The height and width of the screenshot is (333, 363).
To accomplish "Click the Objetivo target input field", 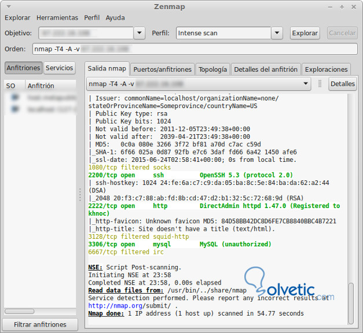I will [x=86, y=33].
